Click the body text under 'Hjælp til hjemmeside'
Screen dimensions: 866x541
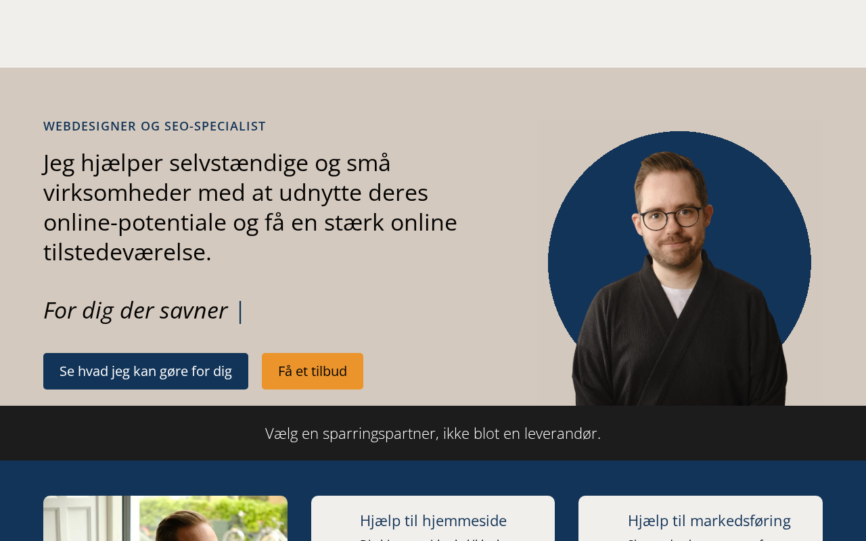point(433,539)
